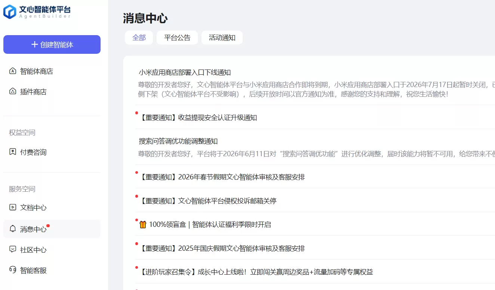Click the 消息中心 page heading
495x290 pixels.
(145, 18)
